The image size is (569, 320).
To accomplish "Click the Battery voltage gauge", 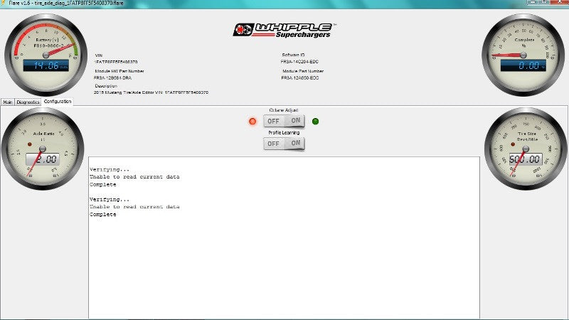I will coord(46,54).
